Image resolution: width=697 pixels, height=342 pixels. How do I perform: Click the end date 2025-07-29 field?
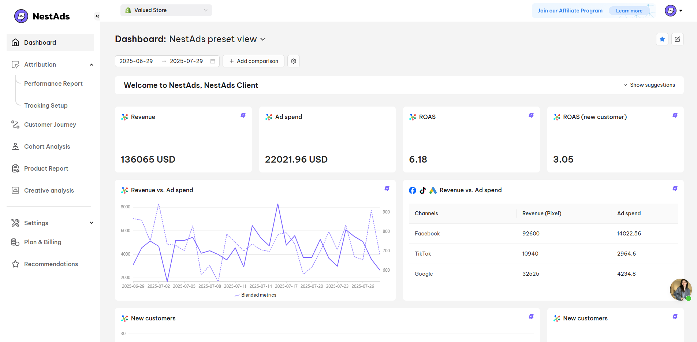point(186,61)
